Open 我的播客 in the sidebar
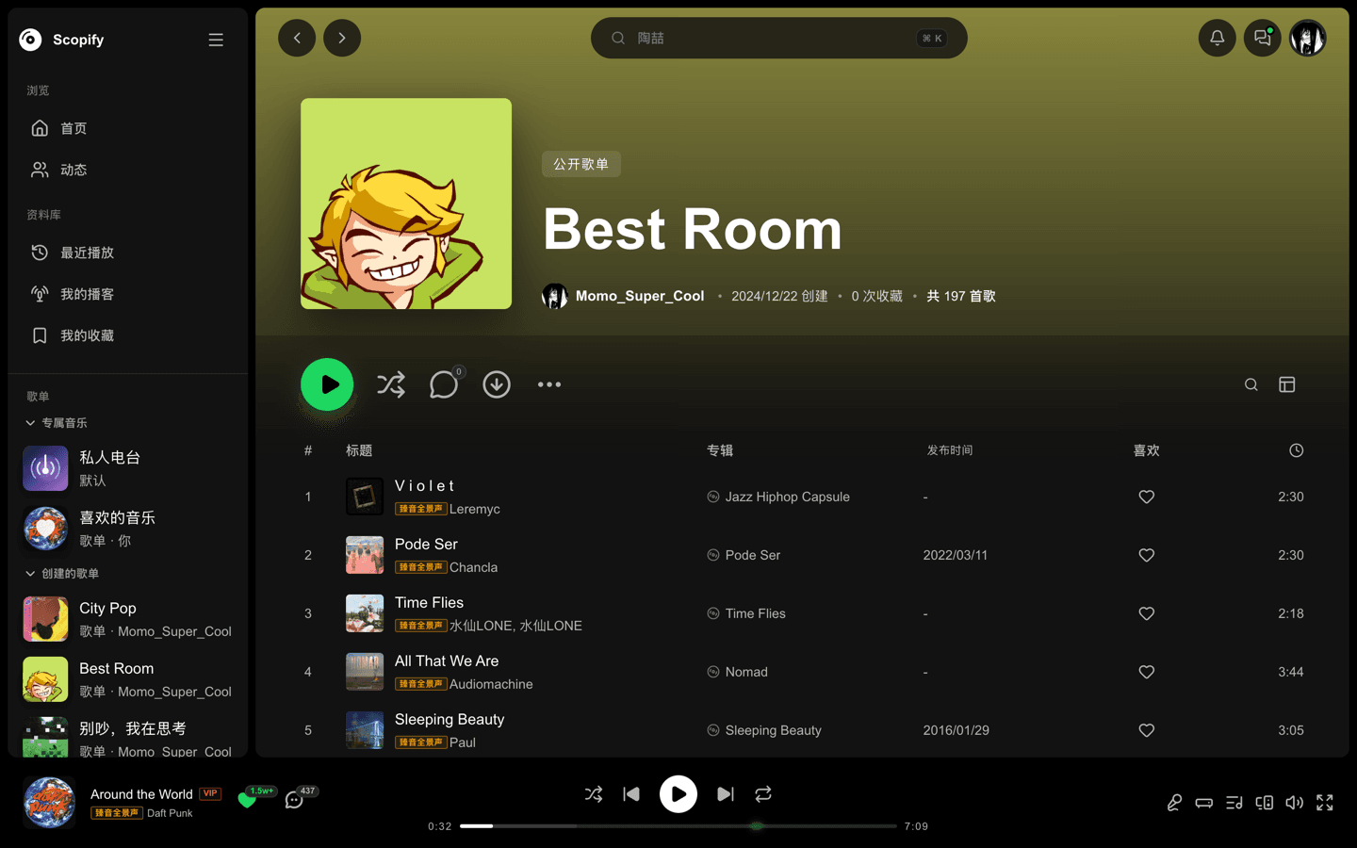1357x848 pixels. point(127,294)
